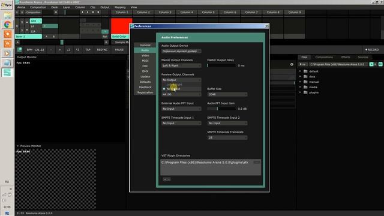384x216 pixels.
Task: Open the Output menu
Action: 105,7
